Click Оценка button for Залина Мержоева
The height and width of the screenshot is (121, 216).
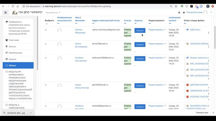coord(140,31)
